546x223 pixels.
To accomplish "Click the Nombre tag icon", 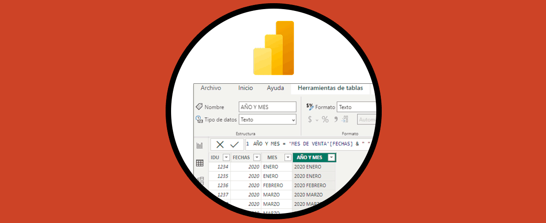I will (199, 106).
